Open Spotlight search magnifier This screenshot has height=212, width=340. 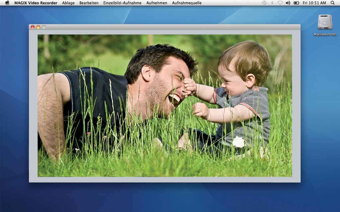(332, 3)
